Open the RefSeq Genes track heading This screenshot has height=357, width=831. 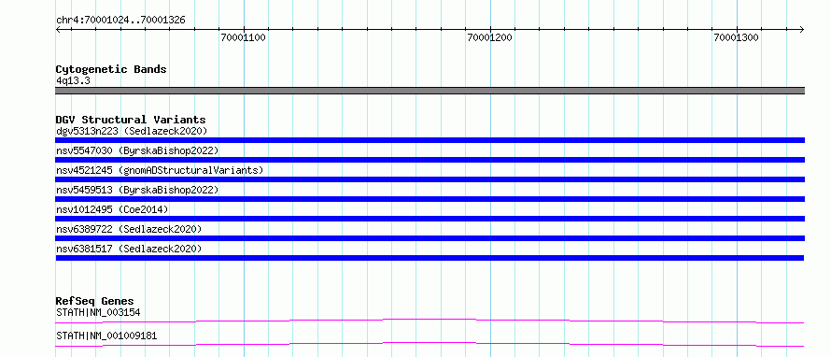(x=95, y=301)
